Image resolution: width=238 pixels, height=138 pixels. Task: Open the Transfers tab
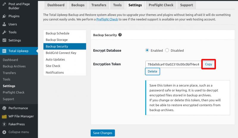(99, 5)
